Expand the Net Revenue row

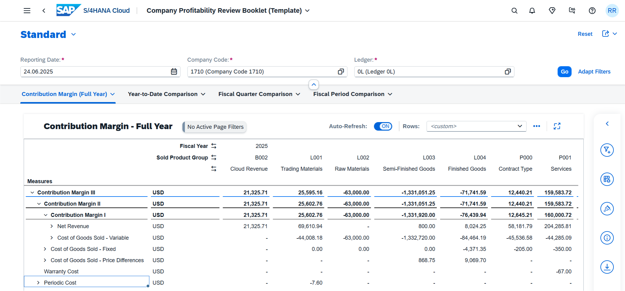click(52, 226)
